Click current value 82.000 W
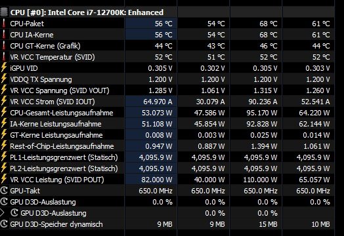 [157, 180]
